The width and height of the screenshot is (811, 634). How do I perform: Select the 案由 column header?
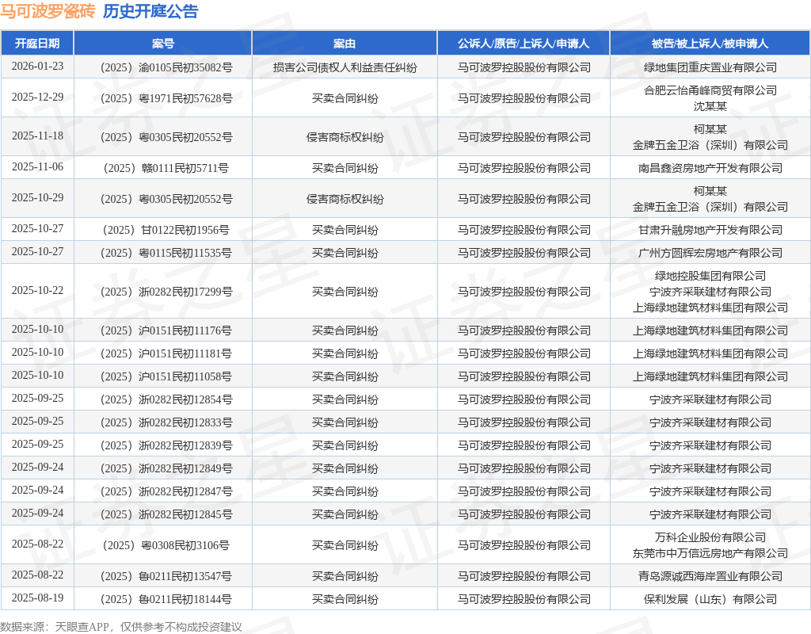click(345, 44)
